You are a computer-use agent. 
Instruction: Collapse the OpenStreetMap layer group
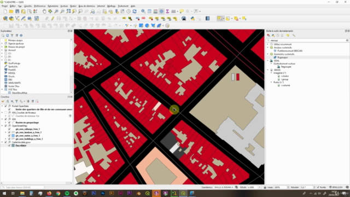(x=2, y=126)
